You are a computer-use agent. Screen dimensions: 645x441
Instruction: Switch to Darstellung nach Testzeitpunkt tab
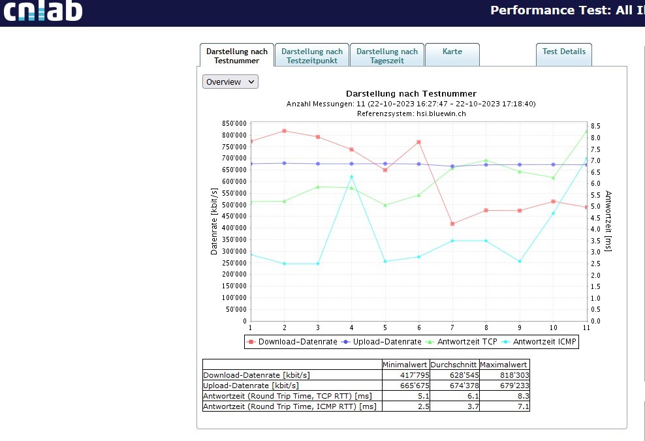click(311, 55)
